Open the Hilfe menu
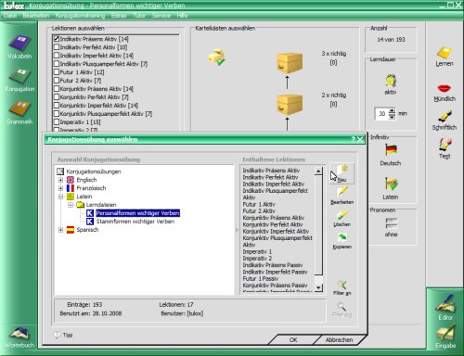Screen dimensions: 464x356 click(x=182, y=16)
